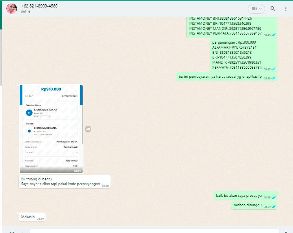Click read receipt ticks on 'mohon ditunggu'
Viewport: 293px width, 233px height.
click(x=274, y=207)
